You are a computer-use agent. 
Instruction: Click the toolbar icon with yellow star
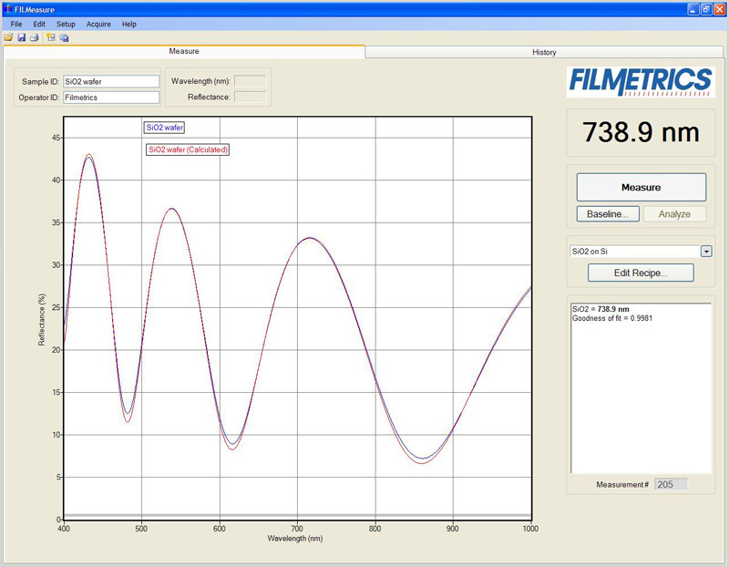[x=51, y=37]
